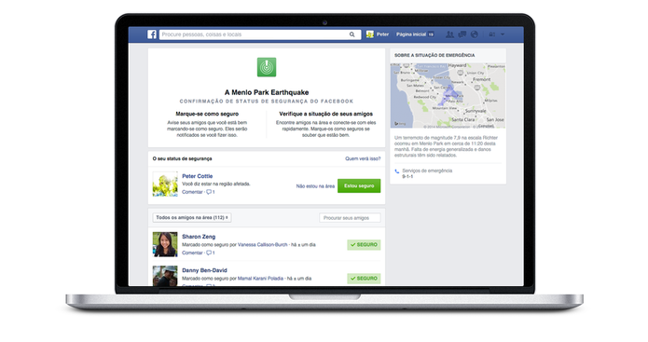
Task: Click the Vanessa Callison-Burch link
Action: tap(262, 244)
